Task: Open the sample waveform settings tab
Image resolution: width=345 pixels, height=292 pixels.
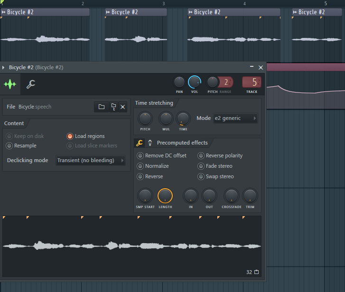Action: coord(10,84)
